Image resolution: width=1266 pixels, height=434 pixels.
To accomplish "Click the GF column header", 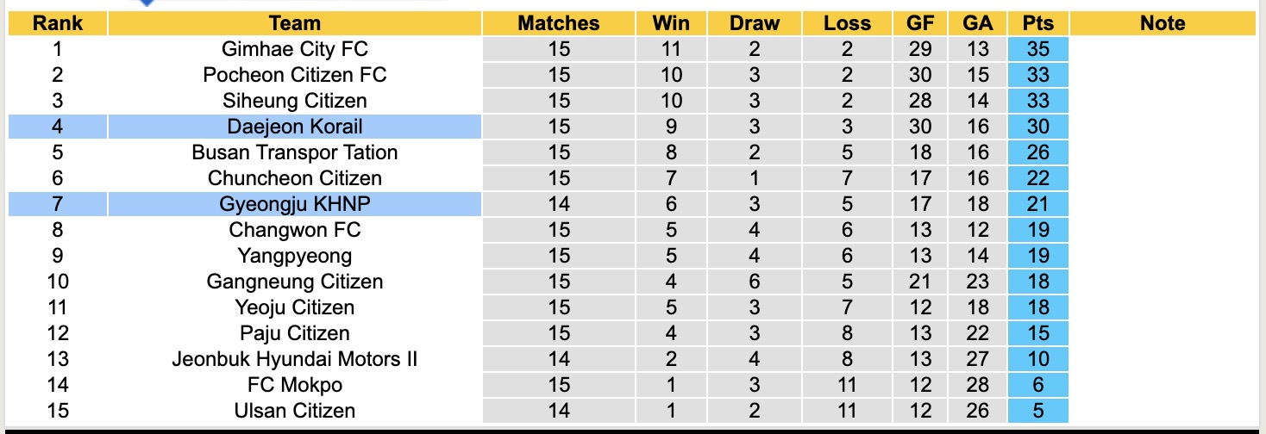I will coord(920,23).
